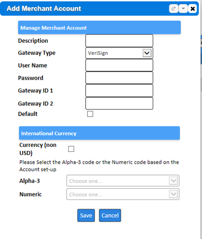Click the collapse arrow icon in title bar

point(183,9)
